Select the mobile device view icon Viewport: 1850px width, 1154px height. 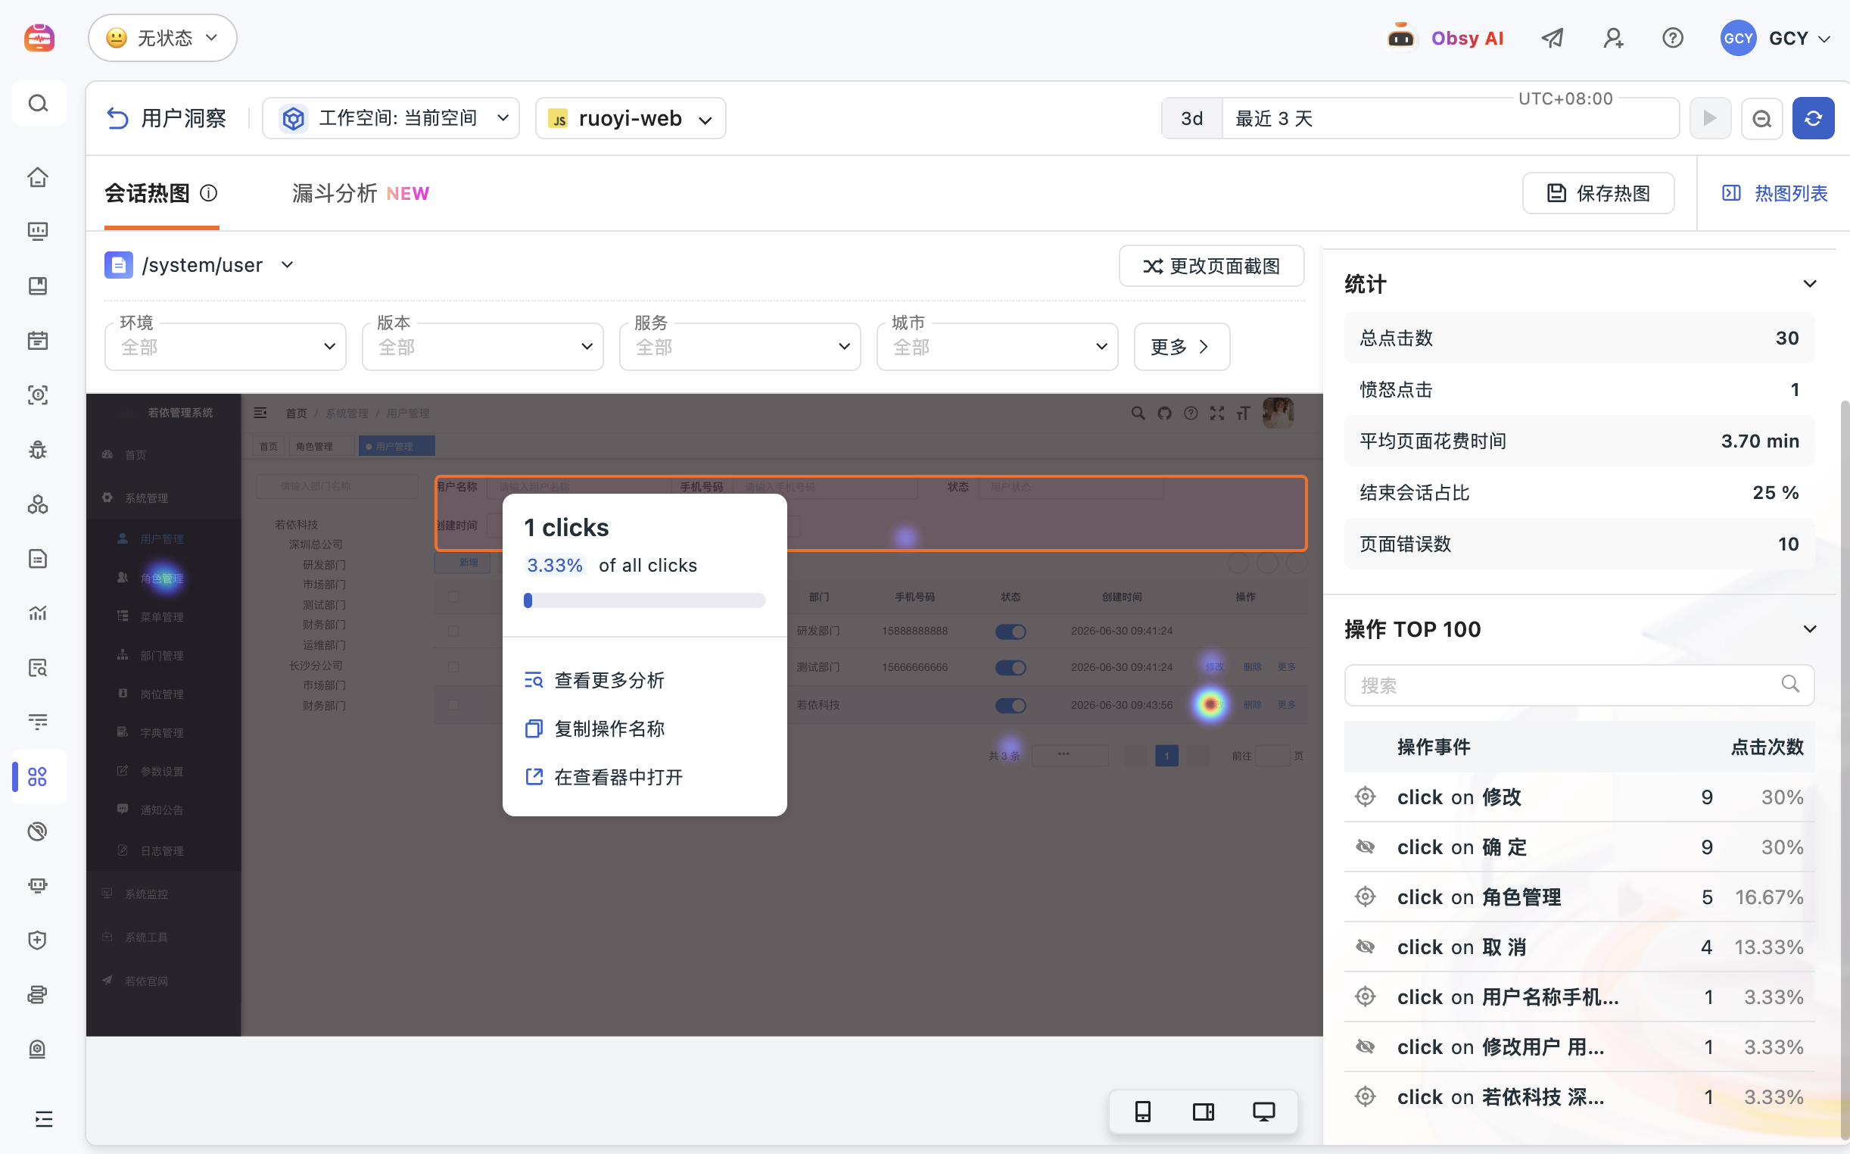pyautogui.click(x=1142, y=1112)
